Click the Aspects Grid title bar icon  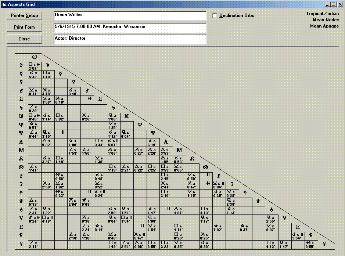(4, 4)
